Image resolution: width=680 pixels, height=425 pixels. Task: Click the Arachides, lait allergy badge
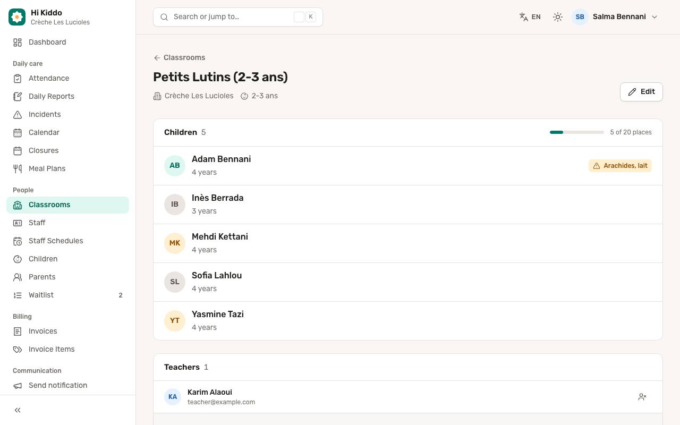tap(620, 166)
